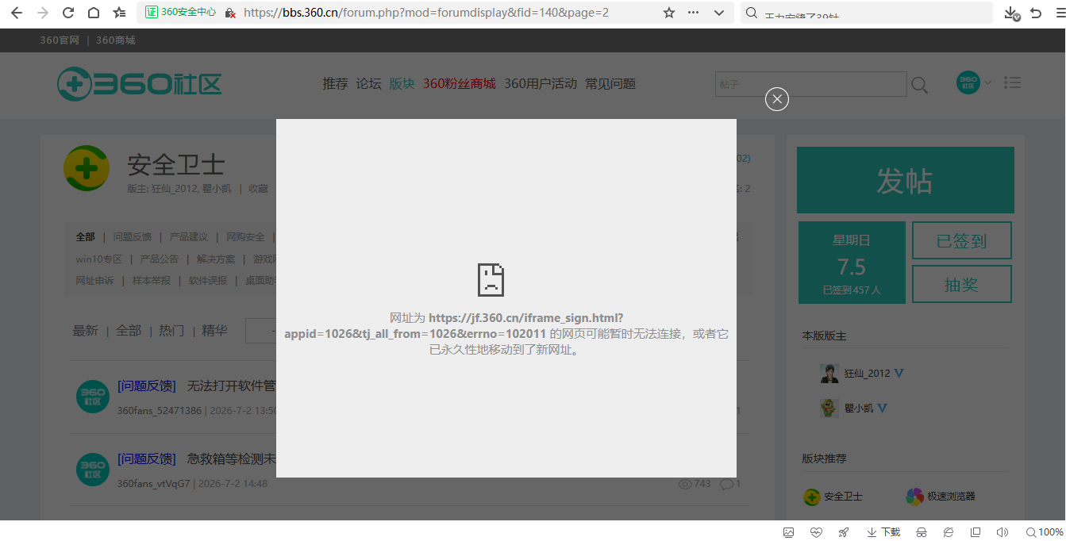Select the 产品公告 category filter

[160, 259]
